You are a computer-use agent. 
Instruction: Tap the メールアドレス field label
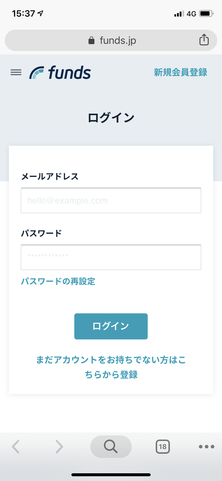50,177
